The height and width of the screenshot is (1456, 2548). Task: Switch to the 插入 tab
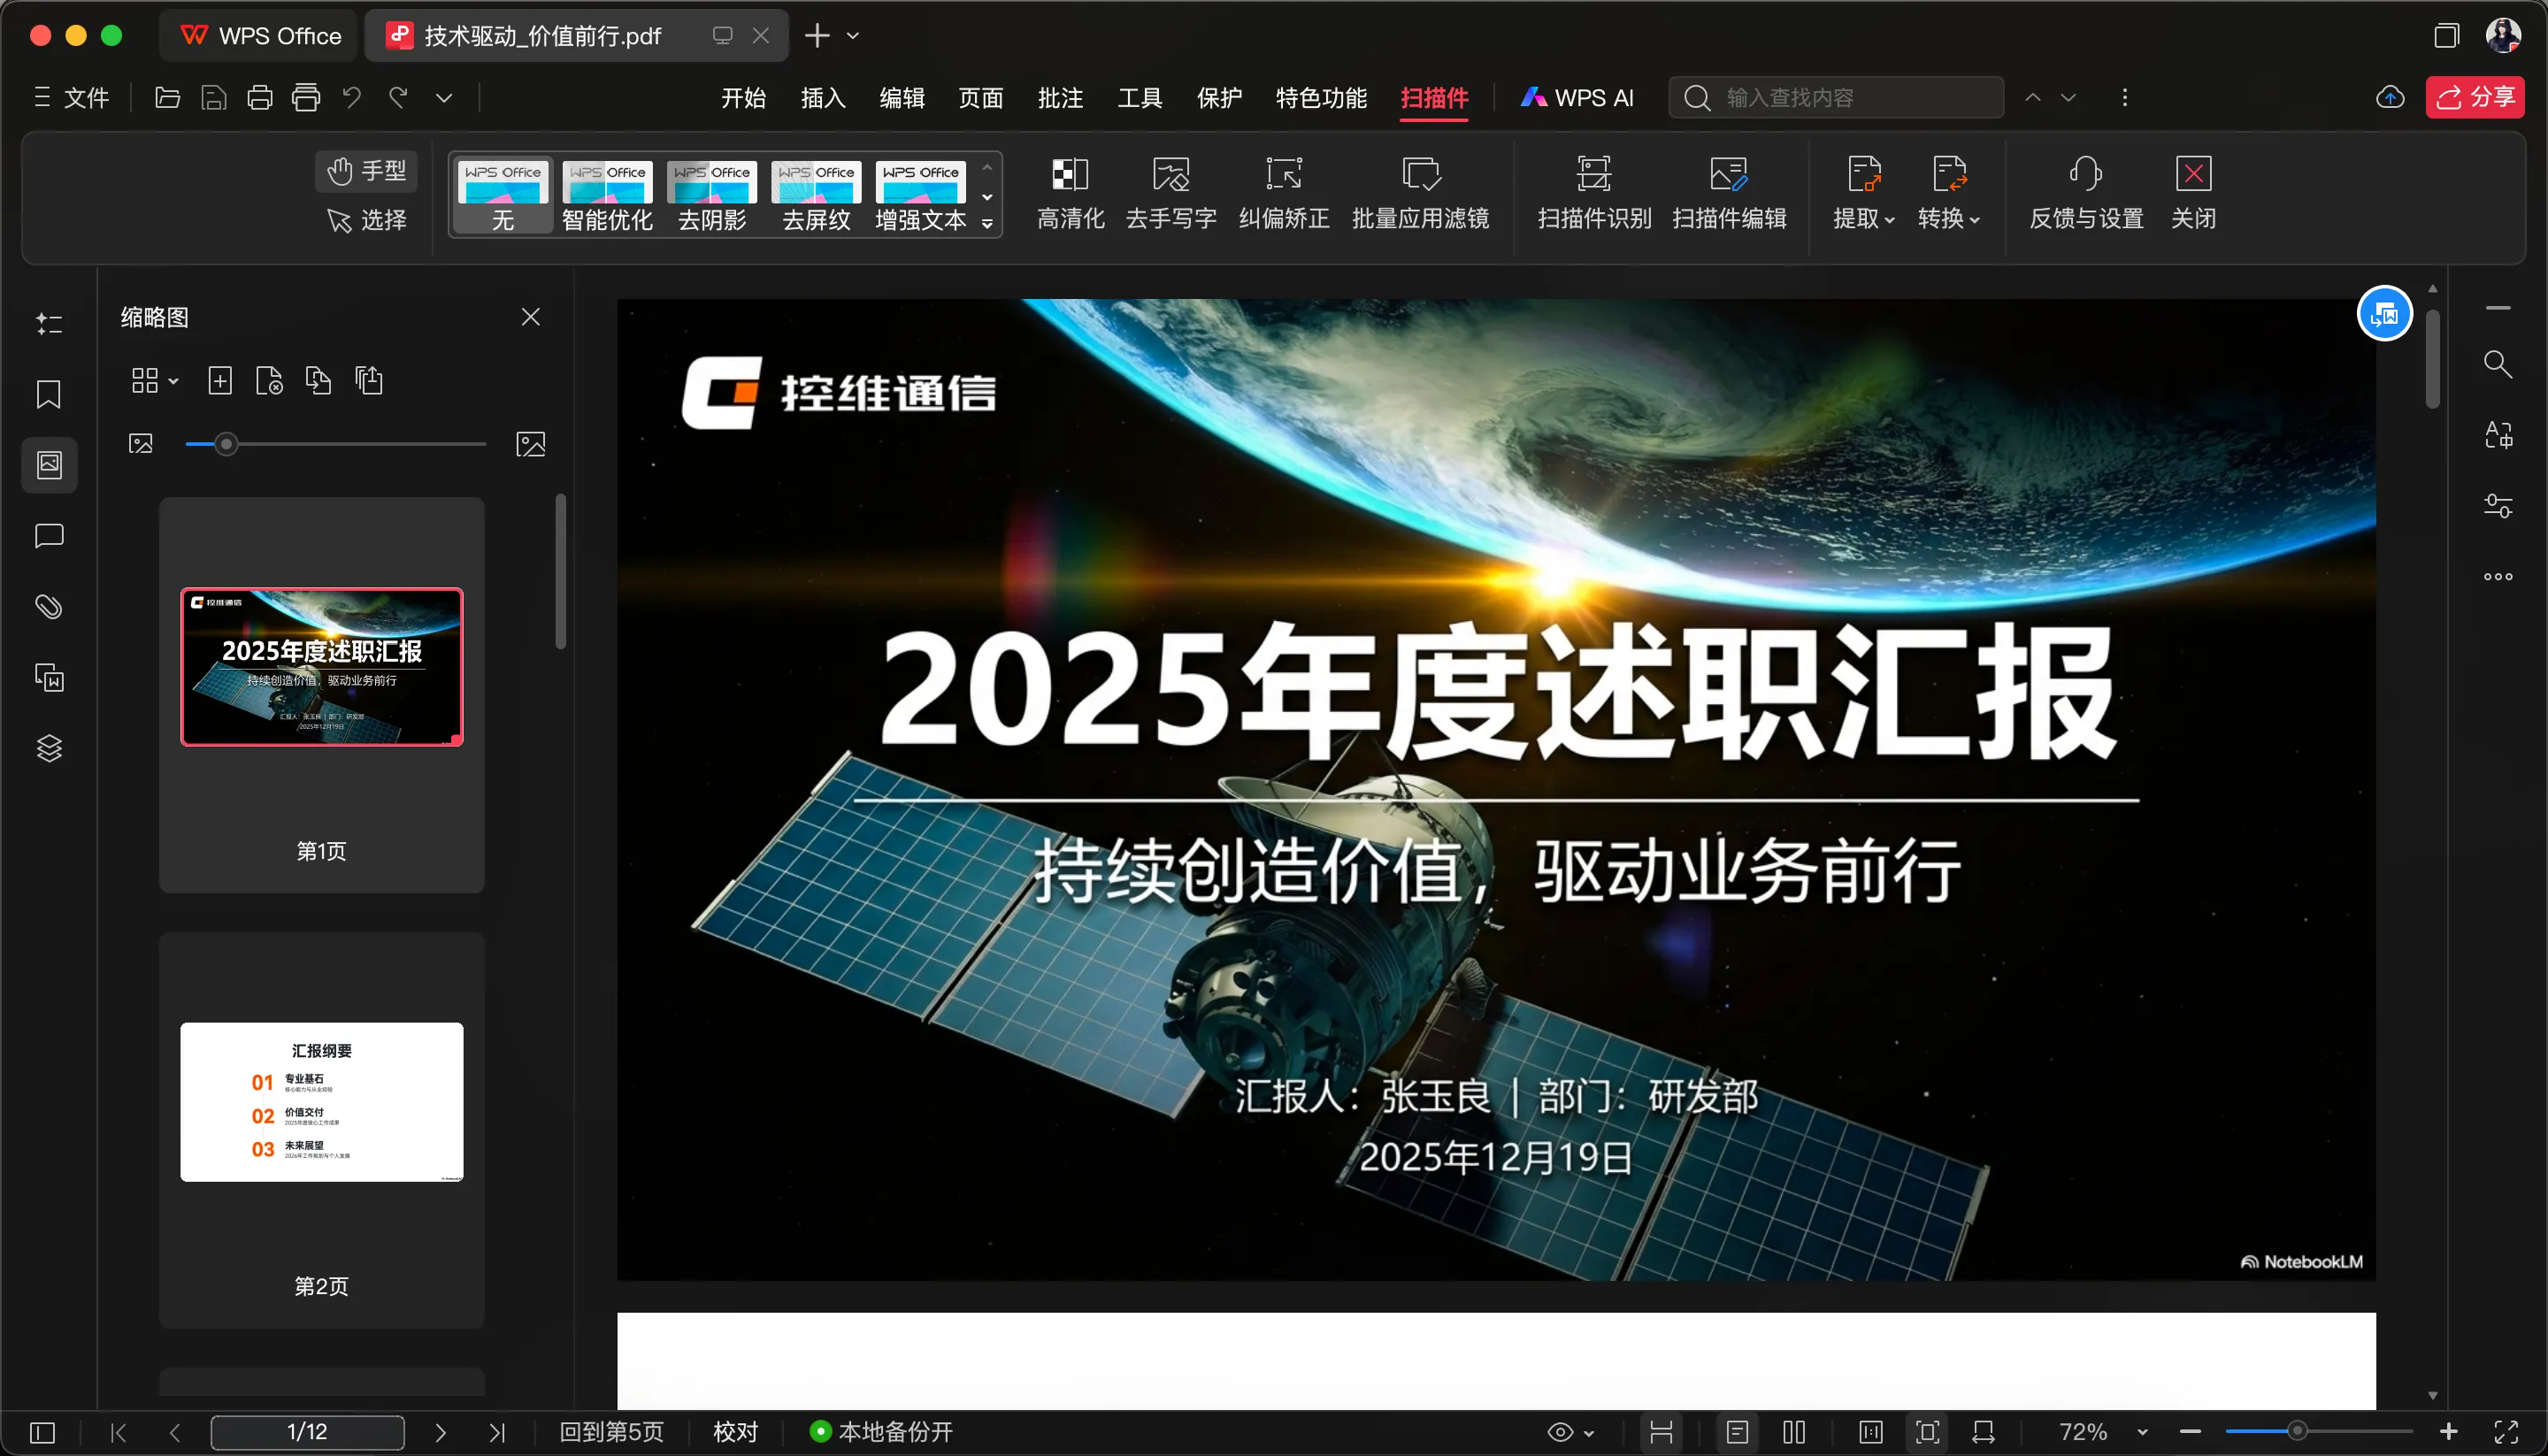click(x=823, y=97)
